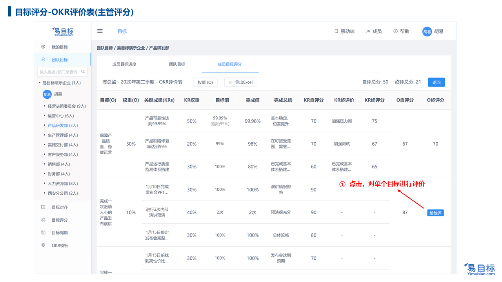Image resolution: width=502 pixels, height=282 pixels.
Task: Click the 目标对齐 icon
Action: 43,207
